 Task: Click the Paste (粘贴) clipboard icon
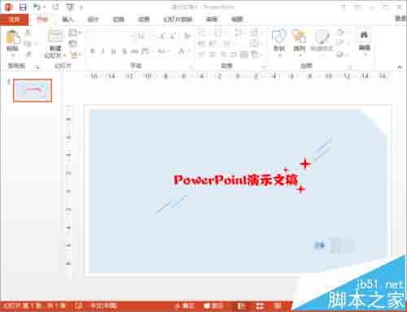[13, 37]
